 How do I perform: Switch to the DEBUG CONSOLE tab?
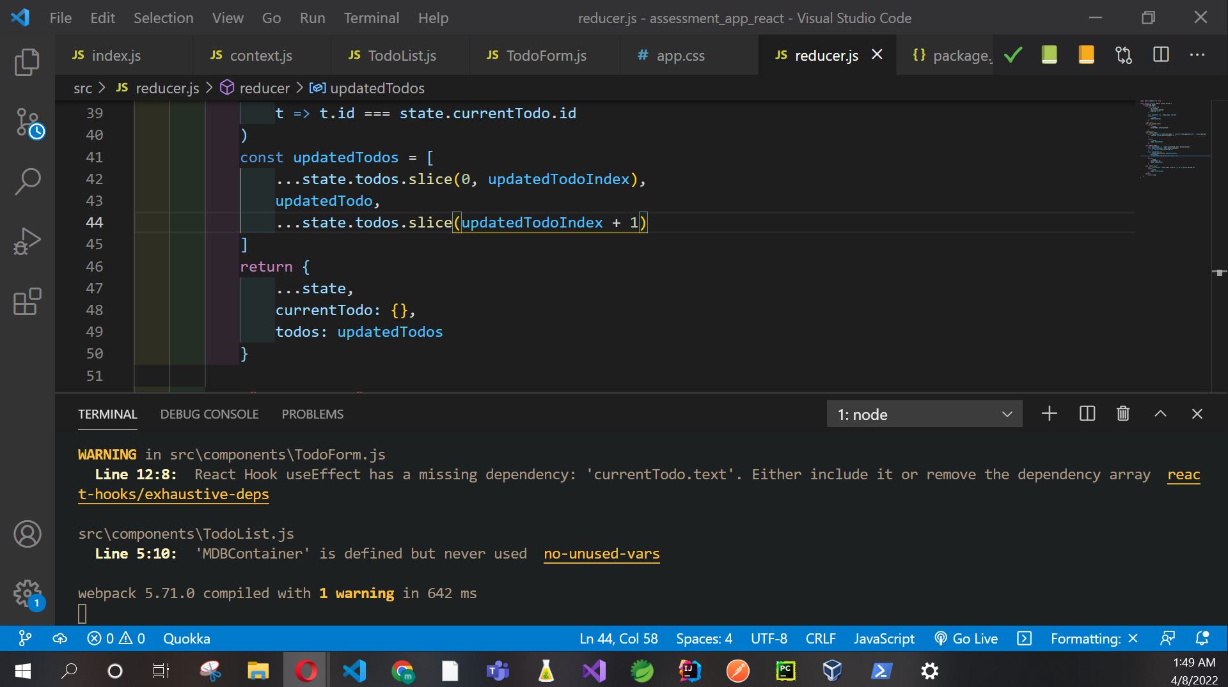click(209, 413)
